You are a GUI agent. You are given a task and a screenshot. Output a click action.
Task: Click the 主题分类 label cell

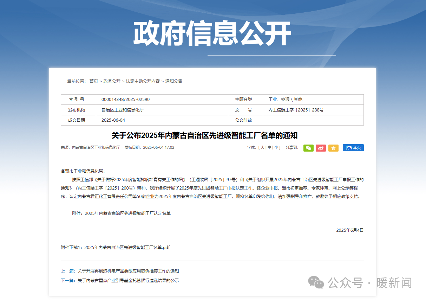pos(245,100)
